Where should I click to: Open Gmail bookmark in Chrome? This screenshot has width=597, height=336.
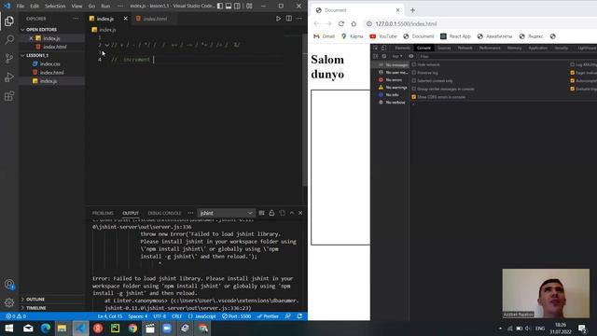pyautogui.click(x=324, y=36)
